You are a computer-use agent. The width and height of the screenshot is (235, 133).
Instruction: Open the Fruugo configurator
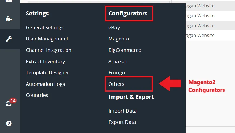click(117, 73)
